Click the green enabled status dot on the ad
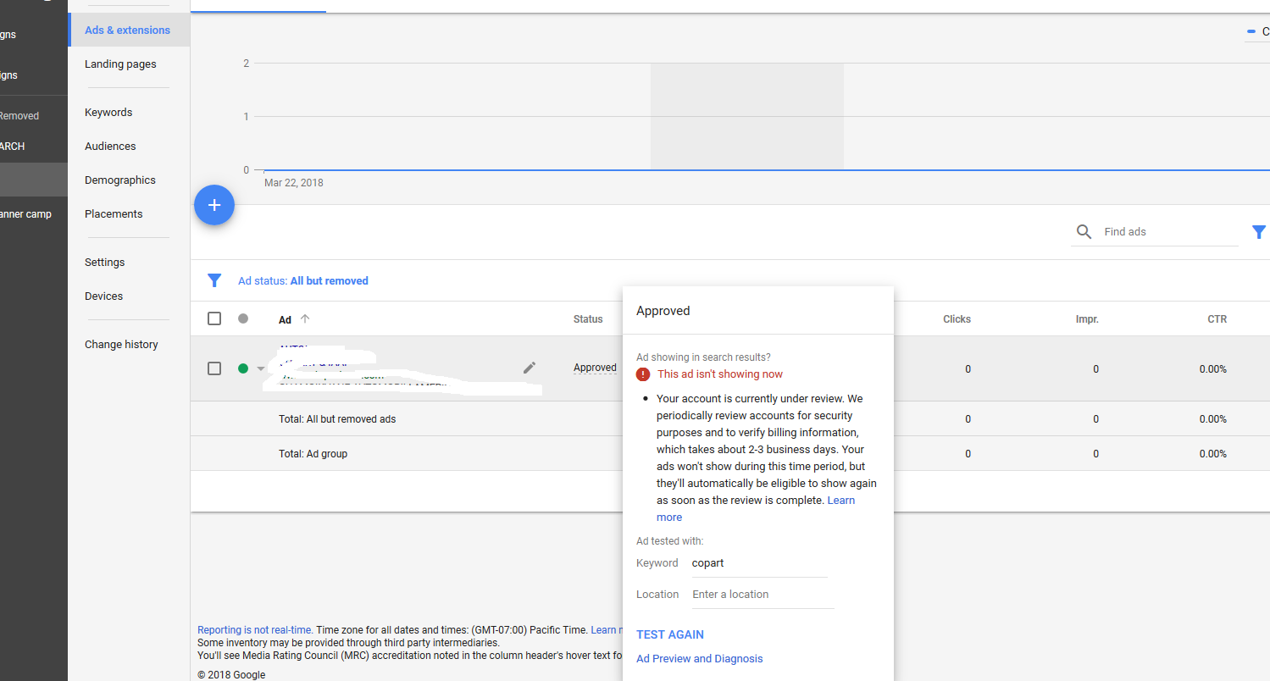Image resolution: width=1270 pixels, height=681 pixels. 243,368
